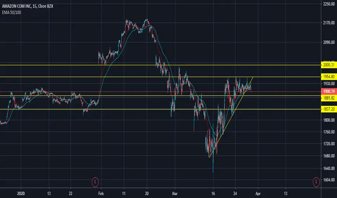Click the 2090.00 price axis value

click(x=329, y=42)
